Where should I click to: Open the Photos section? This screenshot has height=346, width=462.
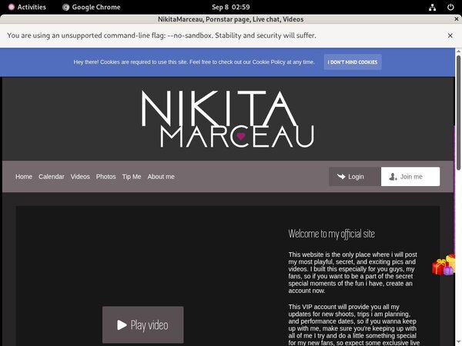point(105,177)
